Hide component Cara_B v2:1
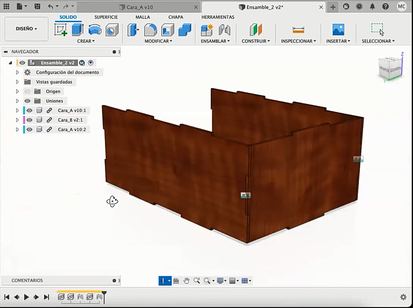The width and height of the screenshot is (413, 308). [29, 120]
